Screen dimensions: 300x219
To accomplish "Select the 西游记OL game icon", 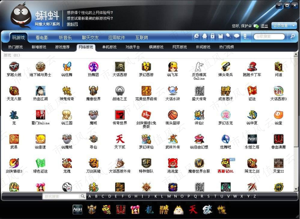I will pyautogui.click(x=225, y=163).
